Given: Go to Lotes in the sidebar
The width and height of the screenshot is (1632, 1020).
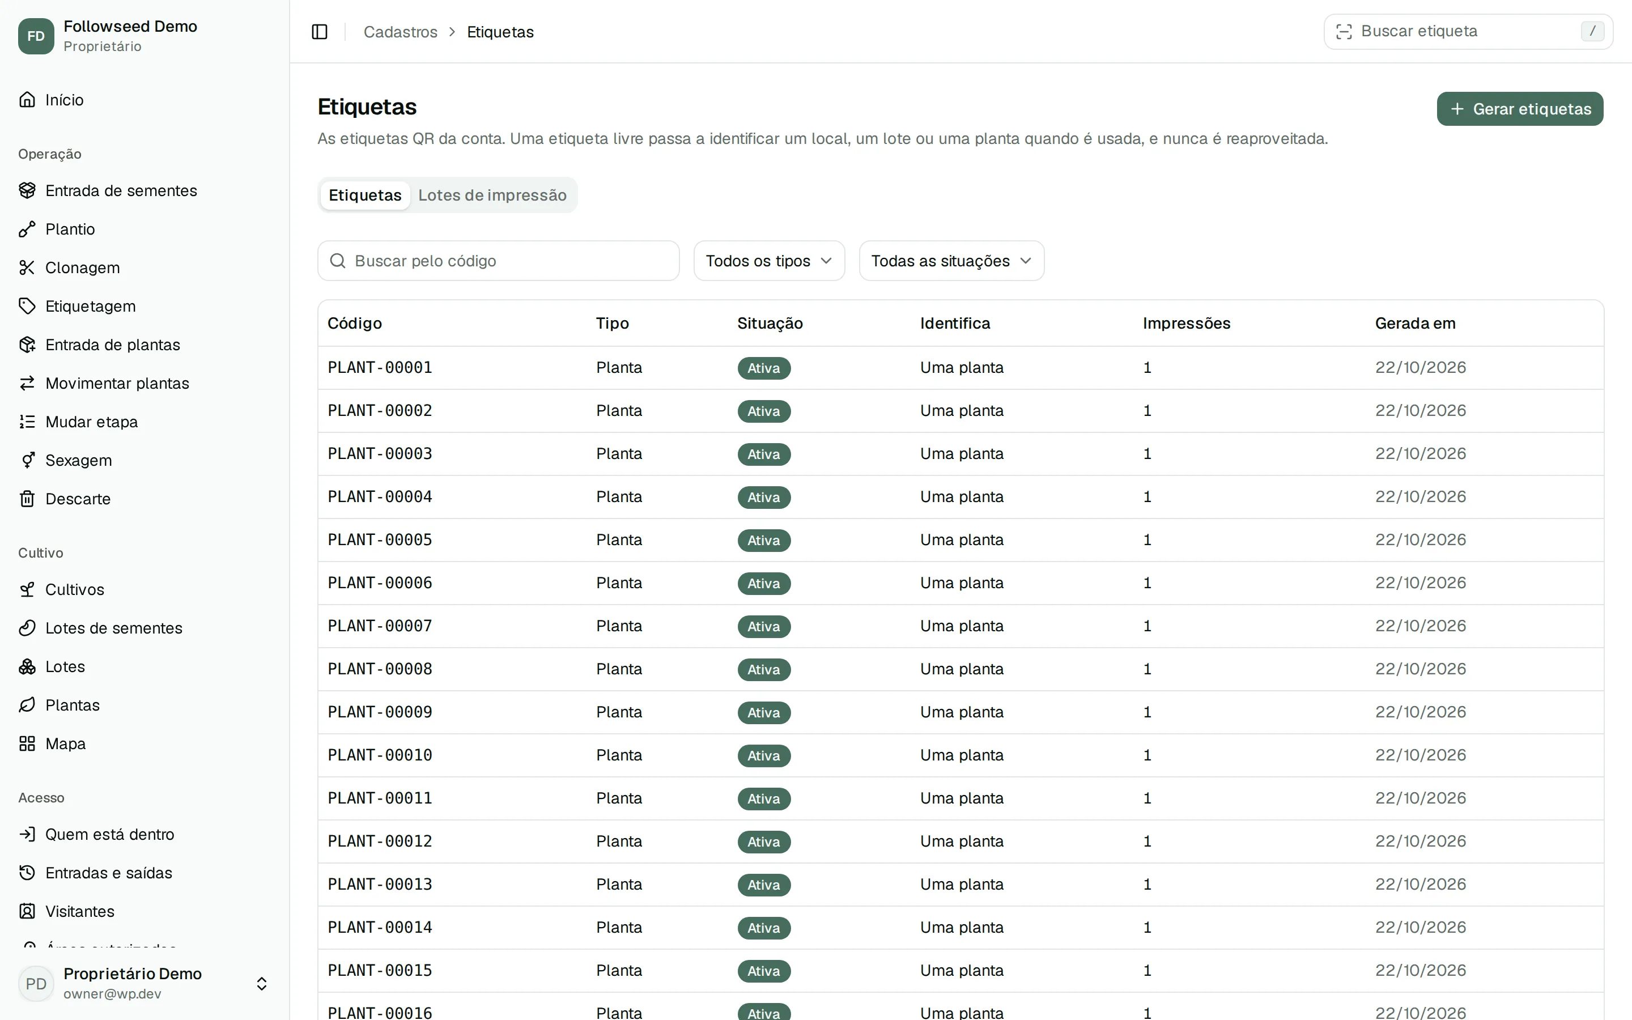Looking at the screenshot, I should (x=143, y=666).
